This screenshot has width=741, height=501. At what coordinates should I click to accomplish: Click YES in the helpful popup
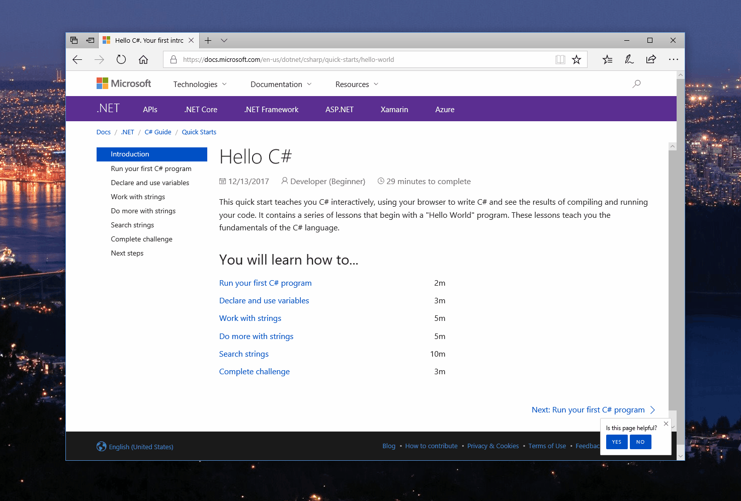coord(617,442)
